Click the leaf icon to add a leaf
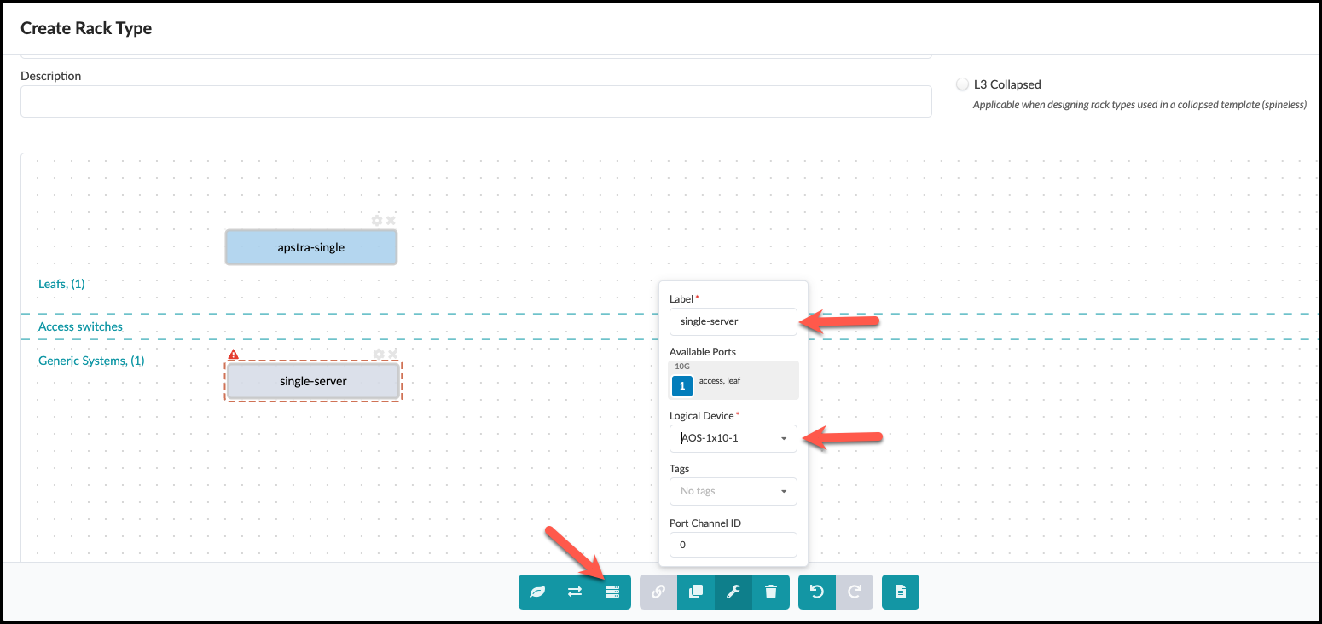The height and width of the screenshot is (624, 1322). tap(537, 592)
